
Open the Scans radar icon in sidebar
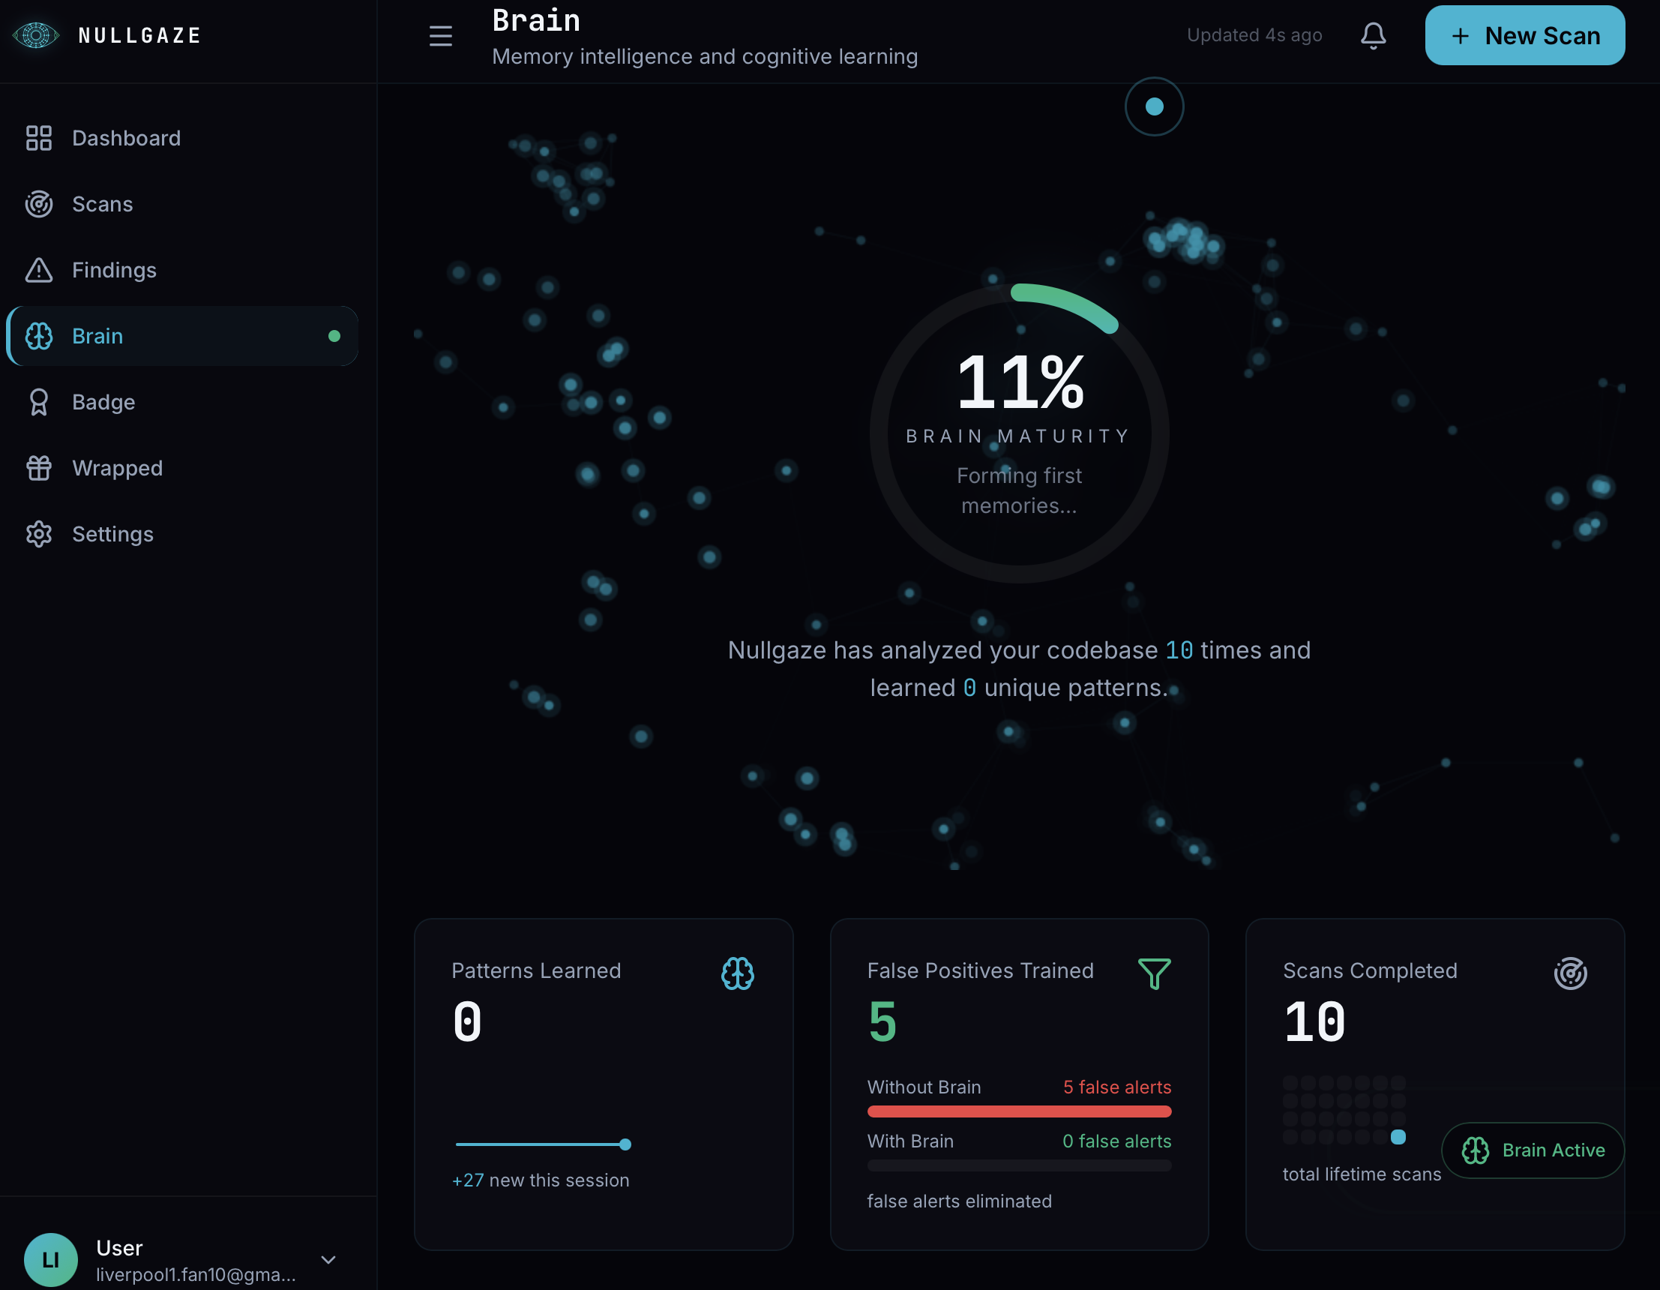pos(38,204)
